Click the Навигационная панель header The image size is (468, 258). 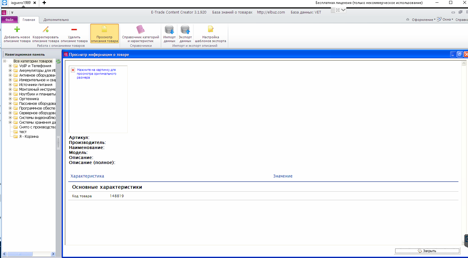pos(25,54)
